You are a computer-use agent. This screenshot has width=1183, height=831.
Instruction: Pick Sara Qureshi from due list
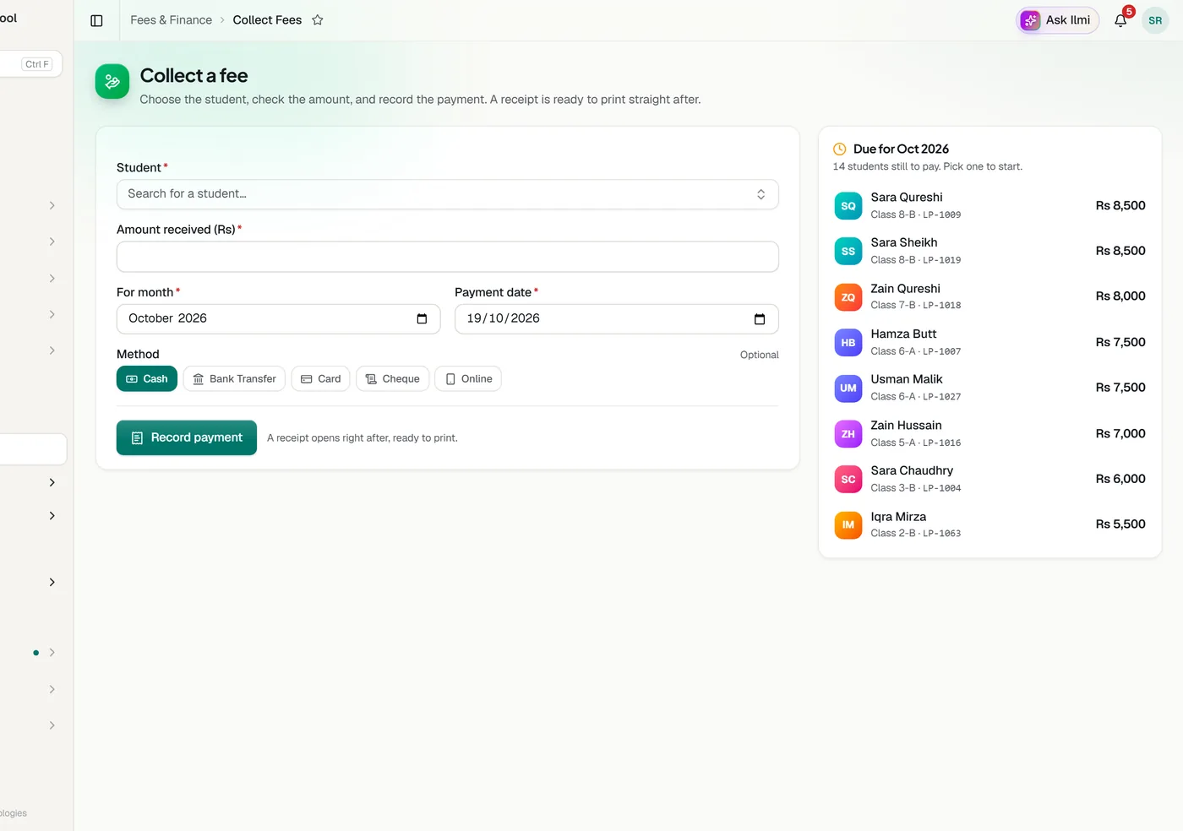pyautogui.click(x=989, y=205)
